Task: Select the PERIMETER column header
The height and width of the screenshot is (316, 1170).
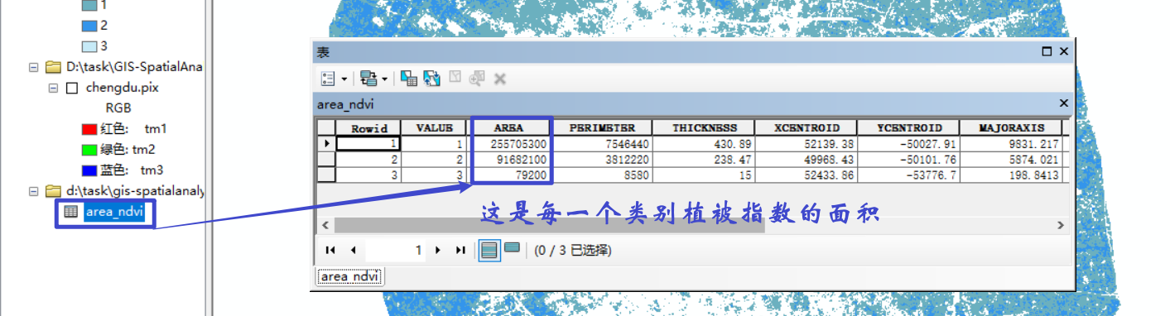Action: pos(601,128)
